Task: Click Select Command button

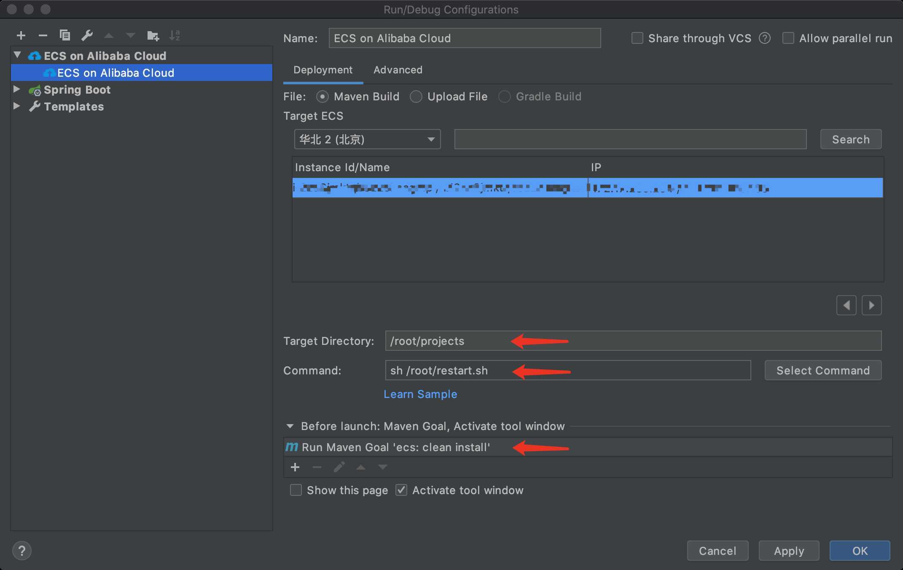Action: coord(823,371)
